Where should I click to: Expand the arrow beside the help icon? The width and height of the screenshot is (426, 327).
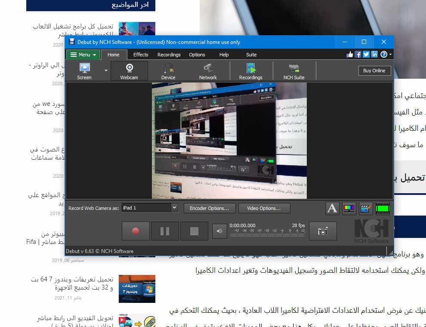390,55
